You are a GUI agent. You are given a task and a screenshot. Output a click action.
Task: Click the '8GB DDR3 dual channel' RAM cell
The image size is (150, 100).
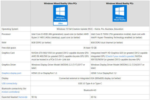tap(120, 43)
